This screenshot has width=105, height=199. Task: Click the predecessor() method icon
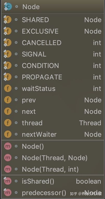pyautogui.click(x=8, y=192)
